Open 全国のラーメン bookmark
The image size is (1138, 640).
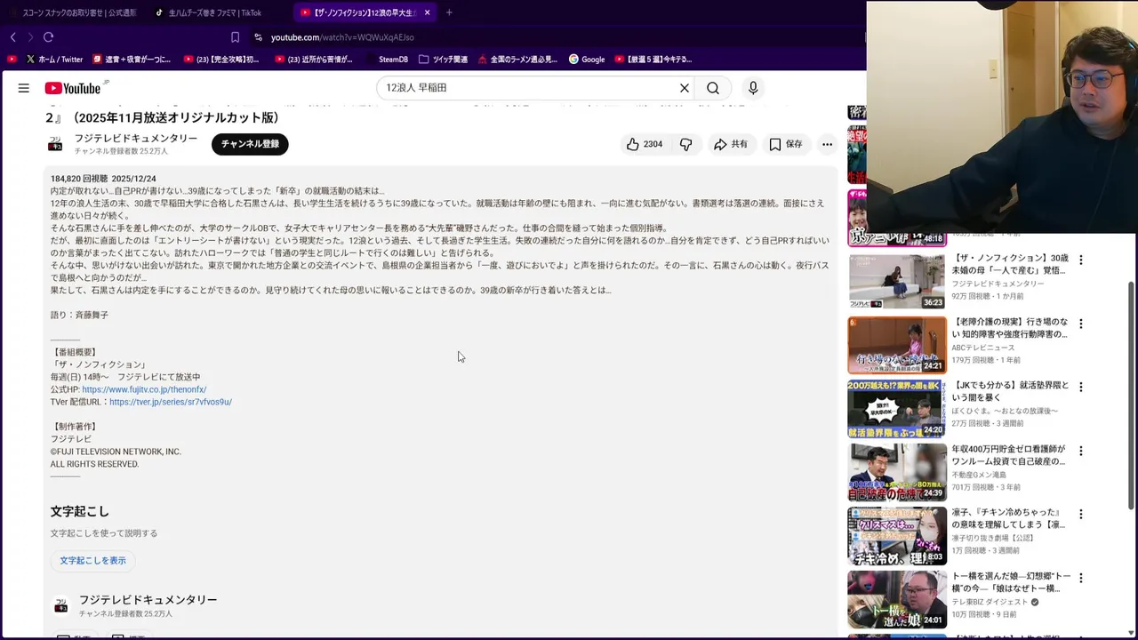tap(517, 60)
